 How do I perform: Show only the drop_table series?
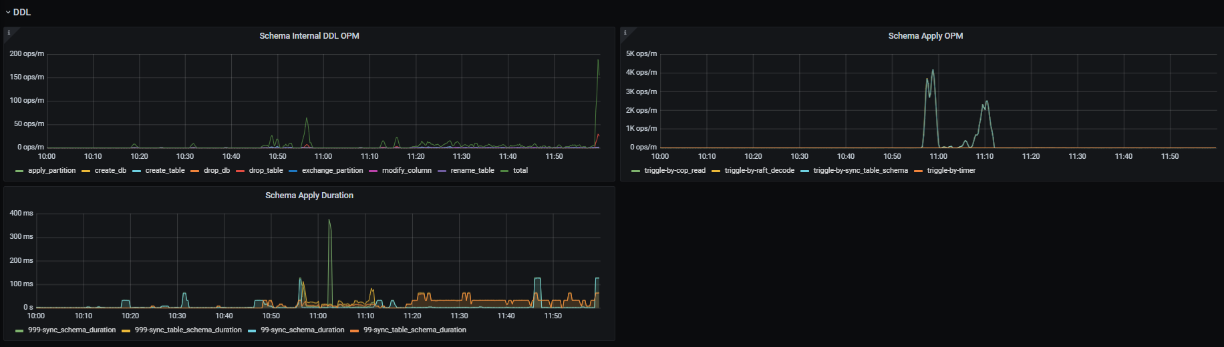266,171
